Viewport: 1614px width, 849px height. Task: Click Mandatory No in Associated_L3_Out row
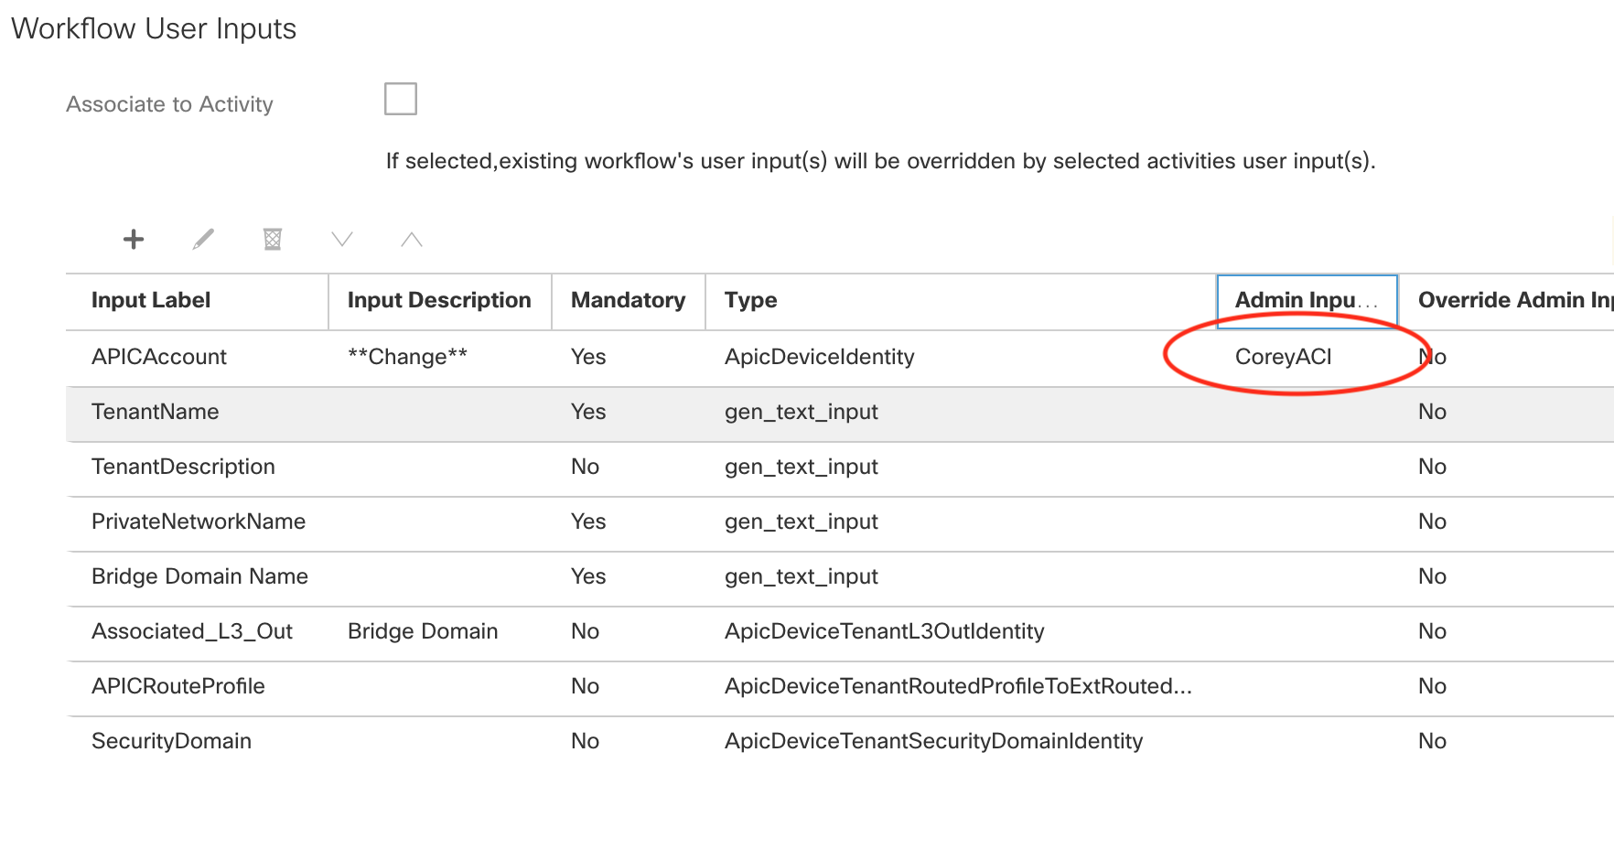coord(585,631)
